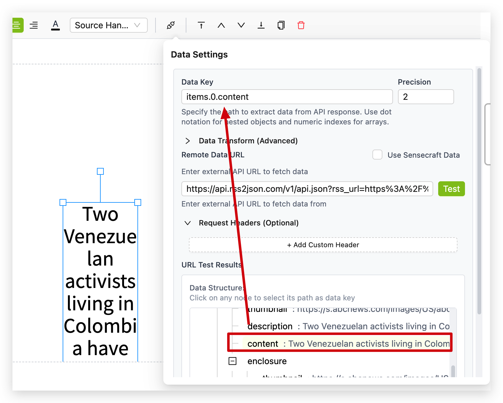Select the description node in tree

pos(270,326)
